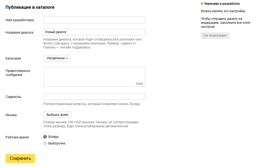This screenshot has height=168, width=262.
Task: Click the Всегда radio label text
Action: click(53, 137)
